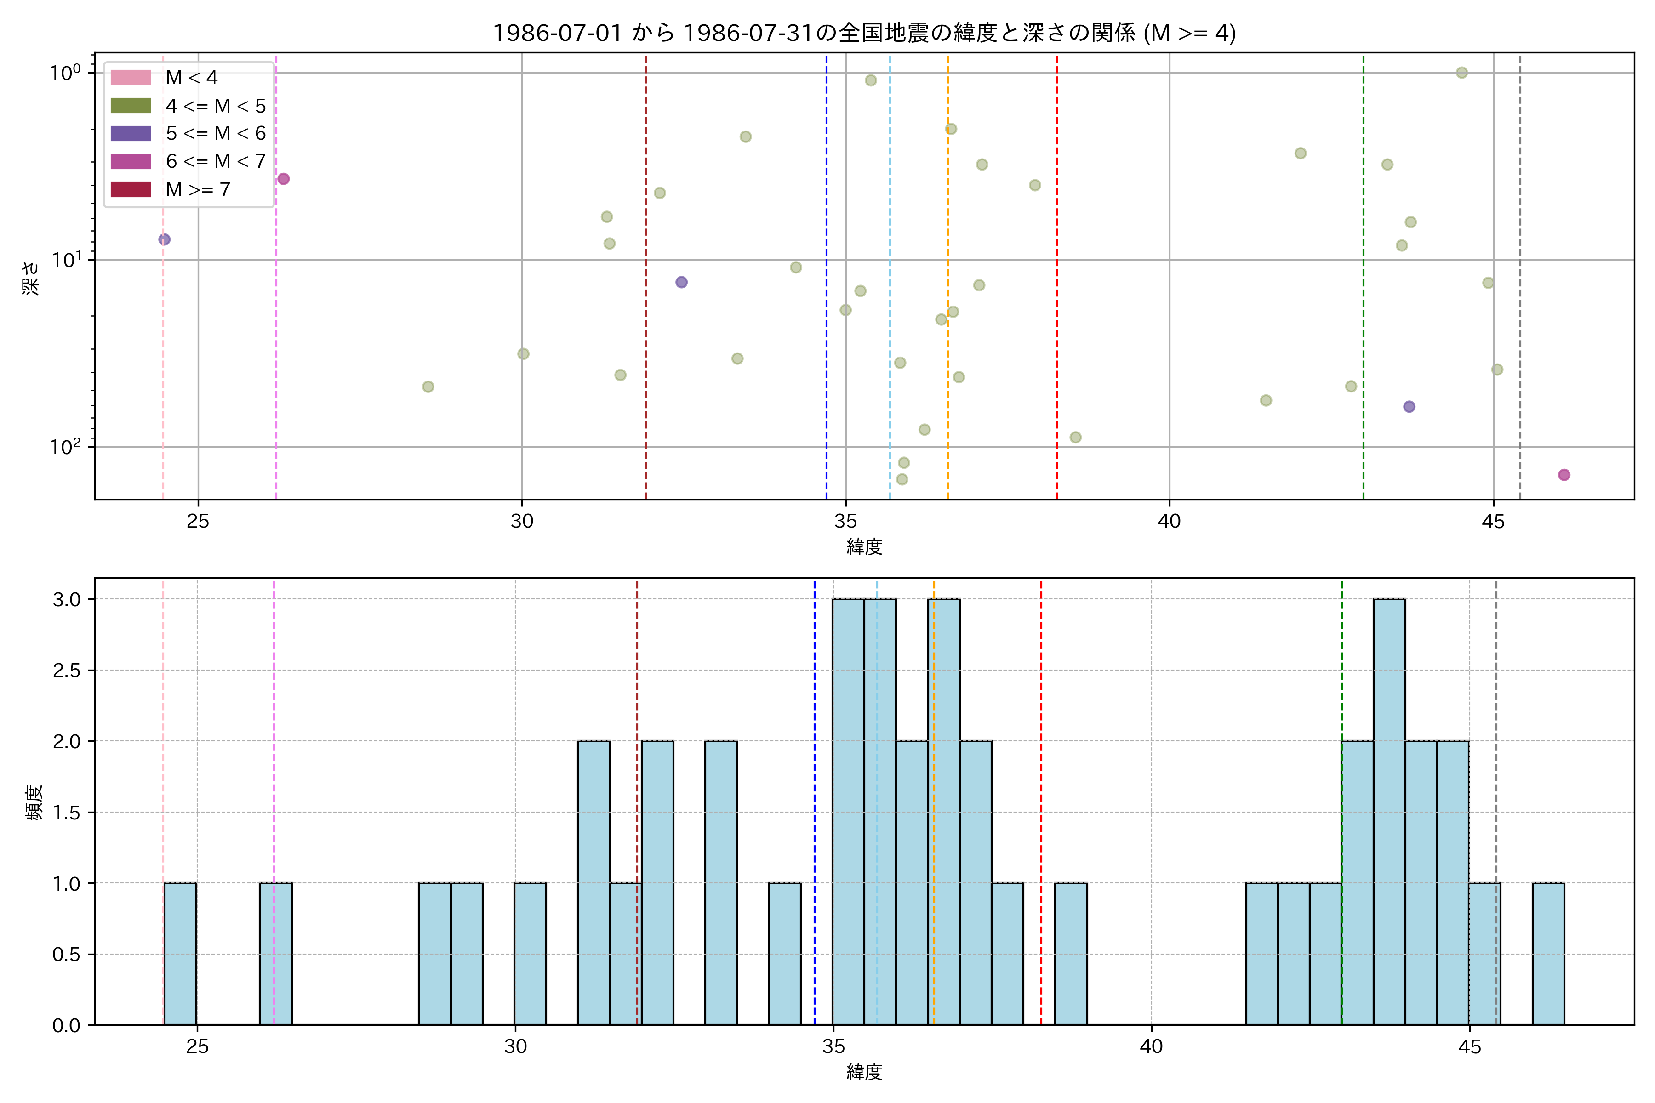Click the 頻度 y-axis label of the histogram
The image size is (1655, 1103).
pos(34,802)
